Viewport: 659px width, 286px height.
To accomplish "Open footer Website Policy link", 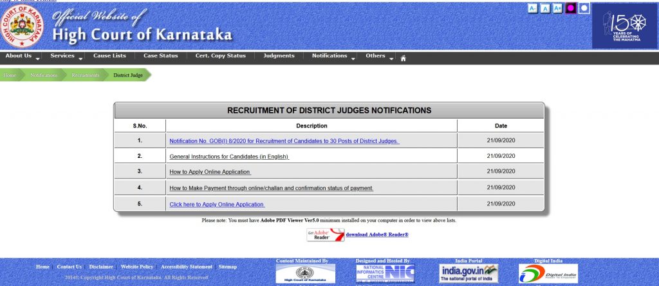I will tap(137, 267).
